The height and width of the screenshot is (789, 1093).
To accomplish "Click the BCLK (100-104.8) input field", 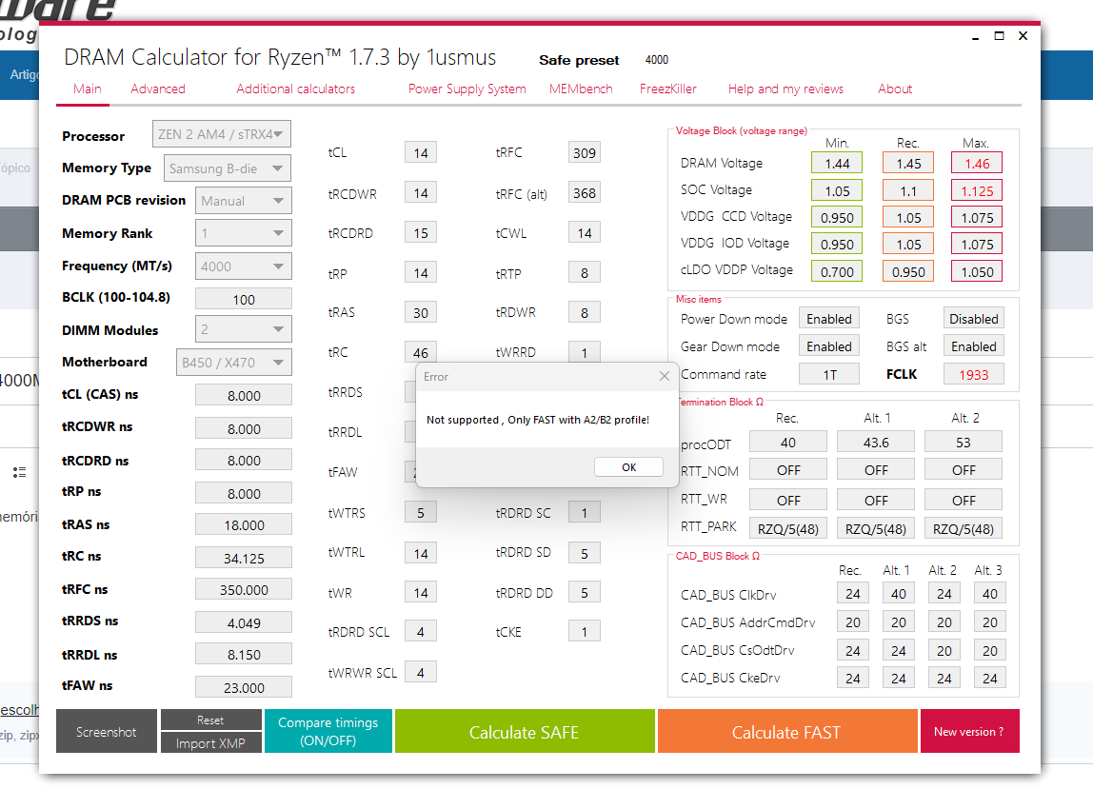I will 244,299.
